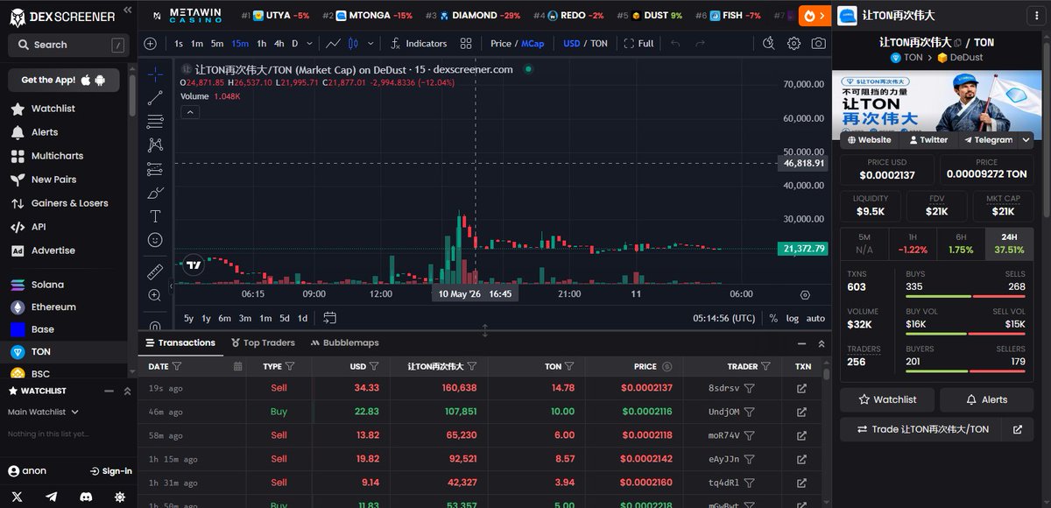Select the Text annotation tool
The width and height of the screenshot is (1051, 508).
(155, 216)
